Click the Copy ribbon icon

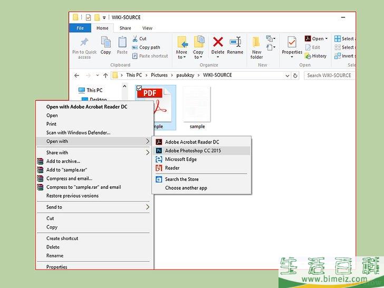tap(106, 42)
